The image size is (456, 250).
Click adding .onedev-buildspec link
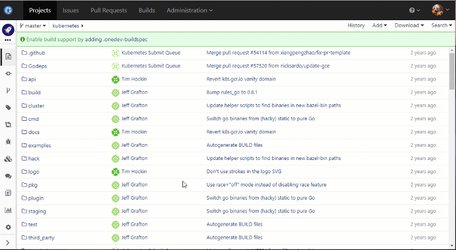pos(116,39)
